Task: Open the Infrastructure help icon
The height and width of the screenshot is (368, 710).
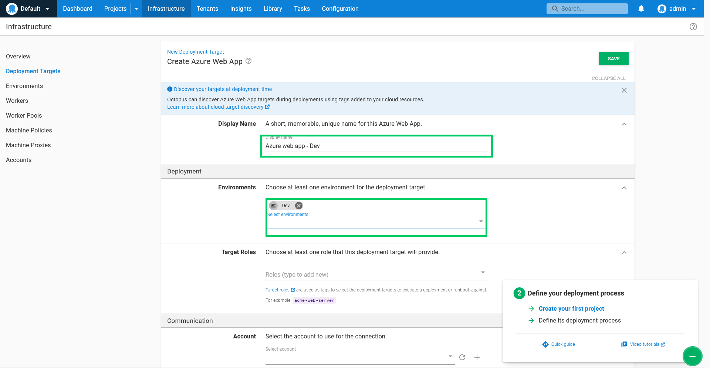Action: pos(693,27)
